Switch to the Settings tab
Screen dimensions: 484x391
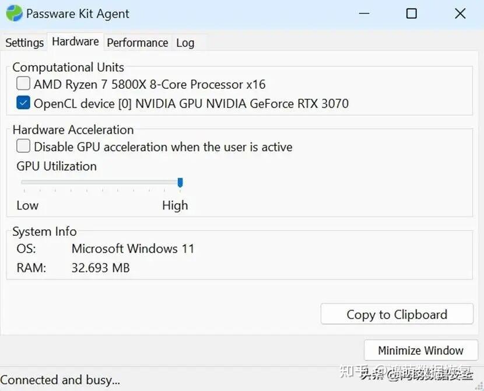point(24,43)
